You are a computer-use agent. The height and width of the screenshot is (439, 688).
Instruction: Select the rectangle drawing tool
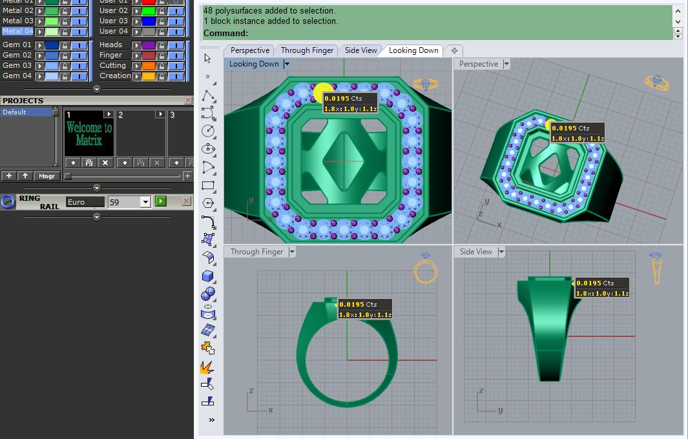pos(208,186)
